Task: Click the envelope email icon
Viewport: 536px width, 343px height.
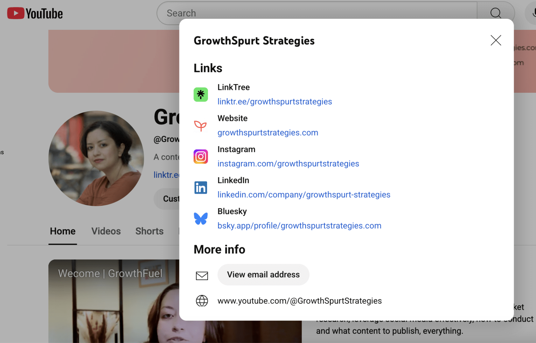Action: pyautogui.click(x=202, y=276)
